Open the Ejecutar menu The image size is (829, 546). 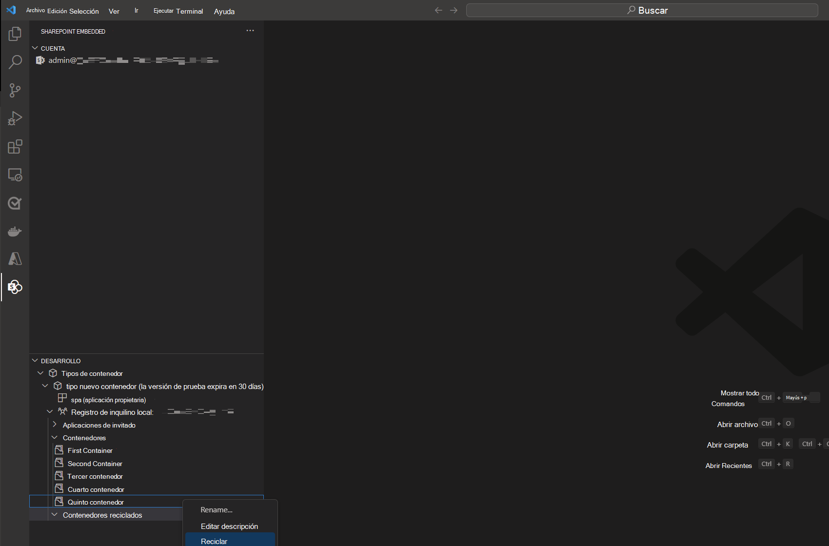pyautogui.click(x=163, y=11)
